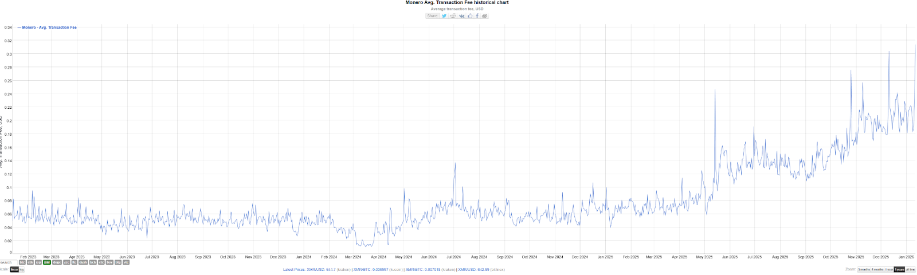
Task: Show all time chart data
Action: [911, 269]
